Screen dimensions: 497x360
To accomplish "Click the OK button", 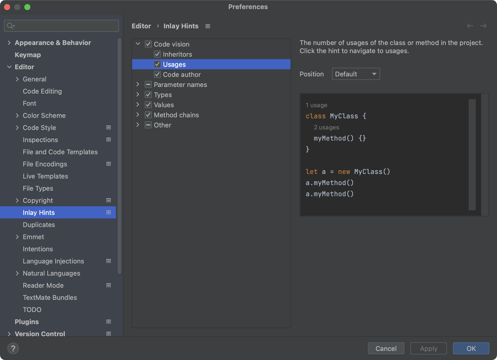I will tap(471, 348).
